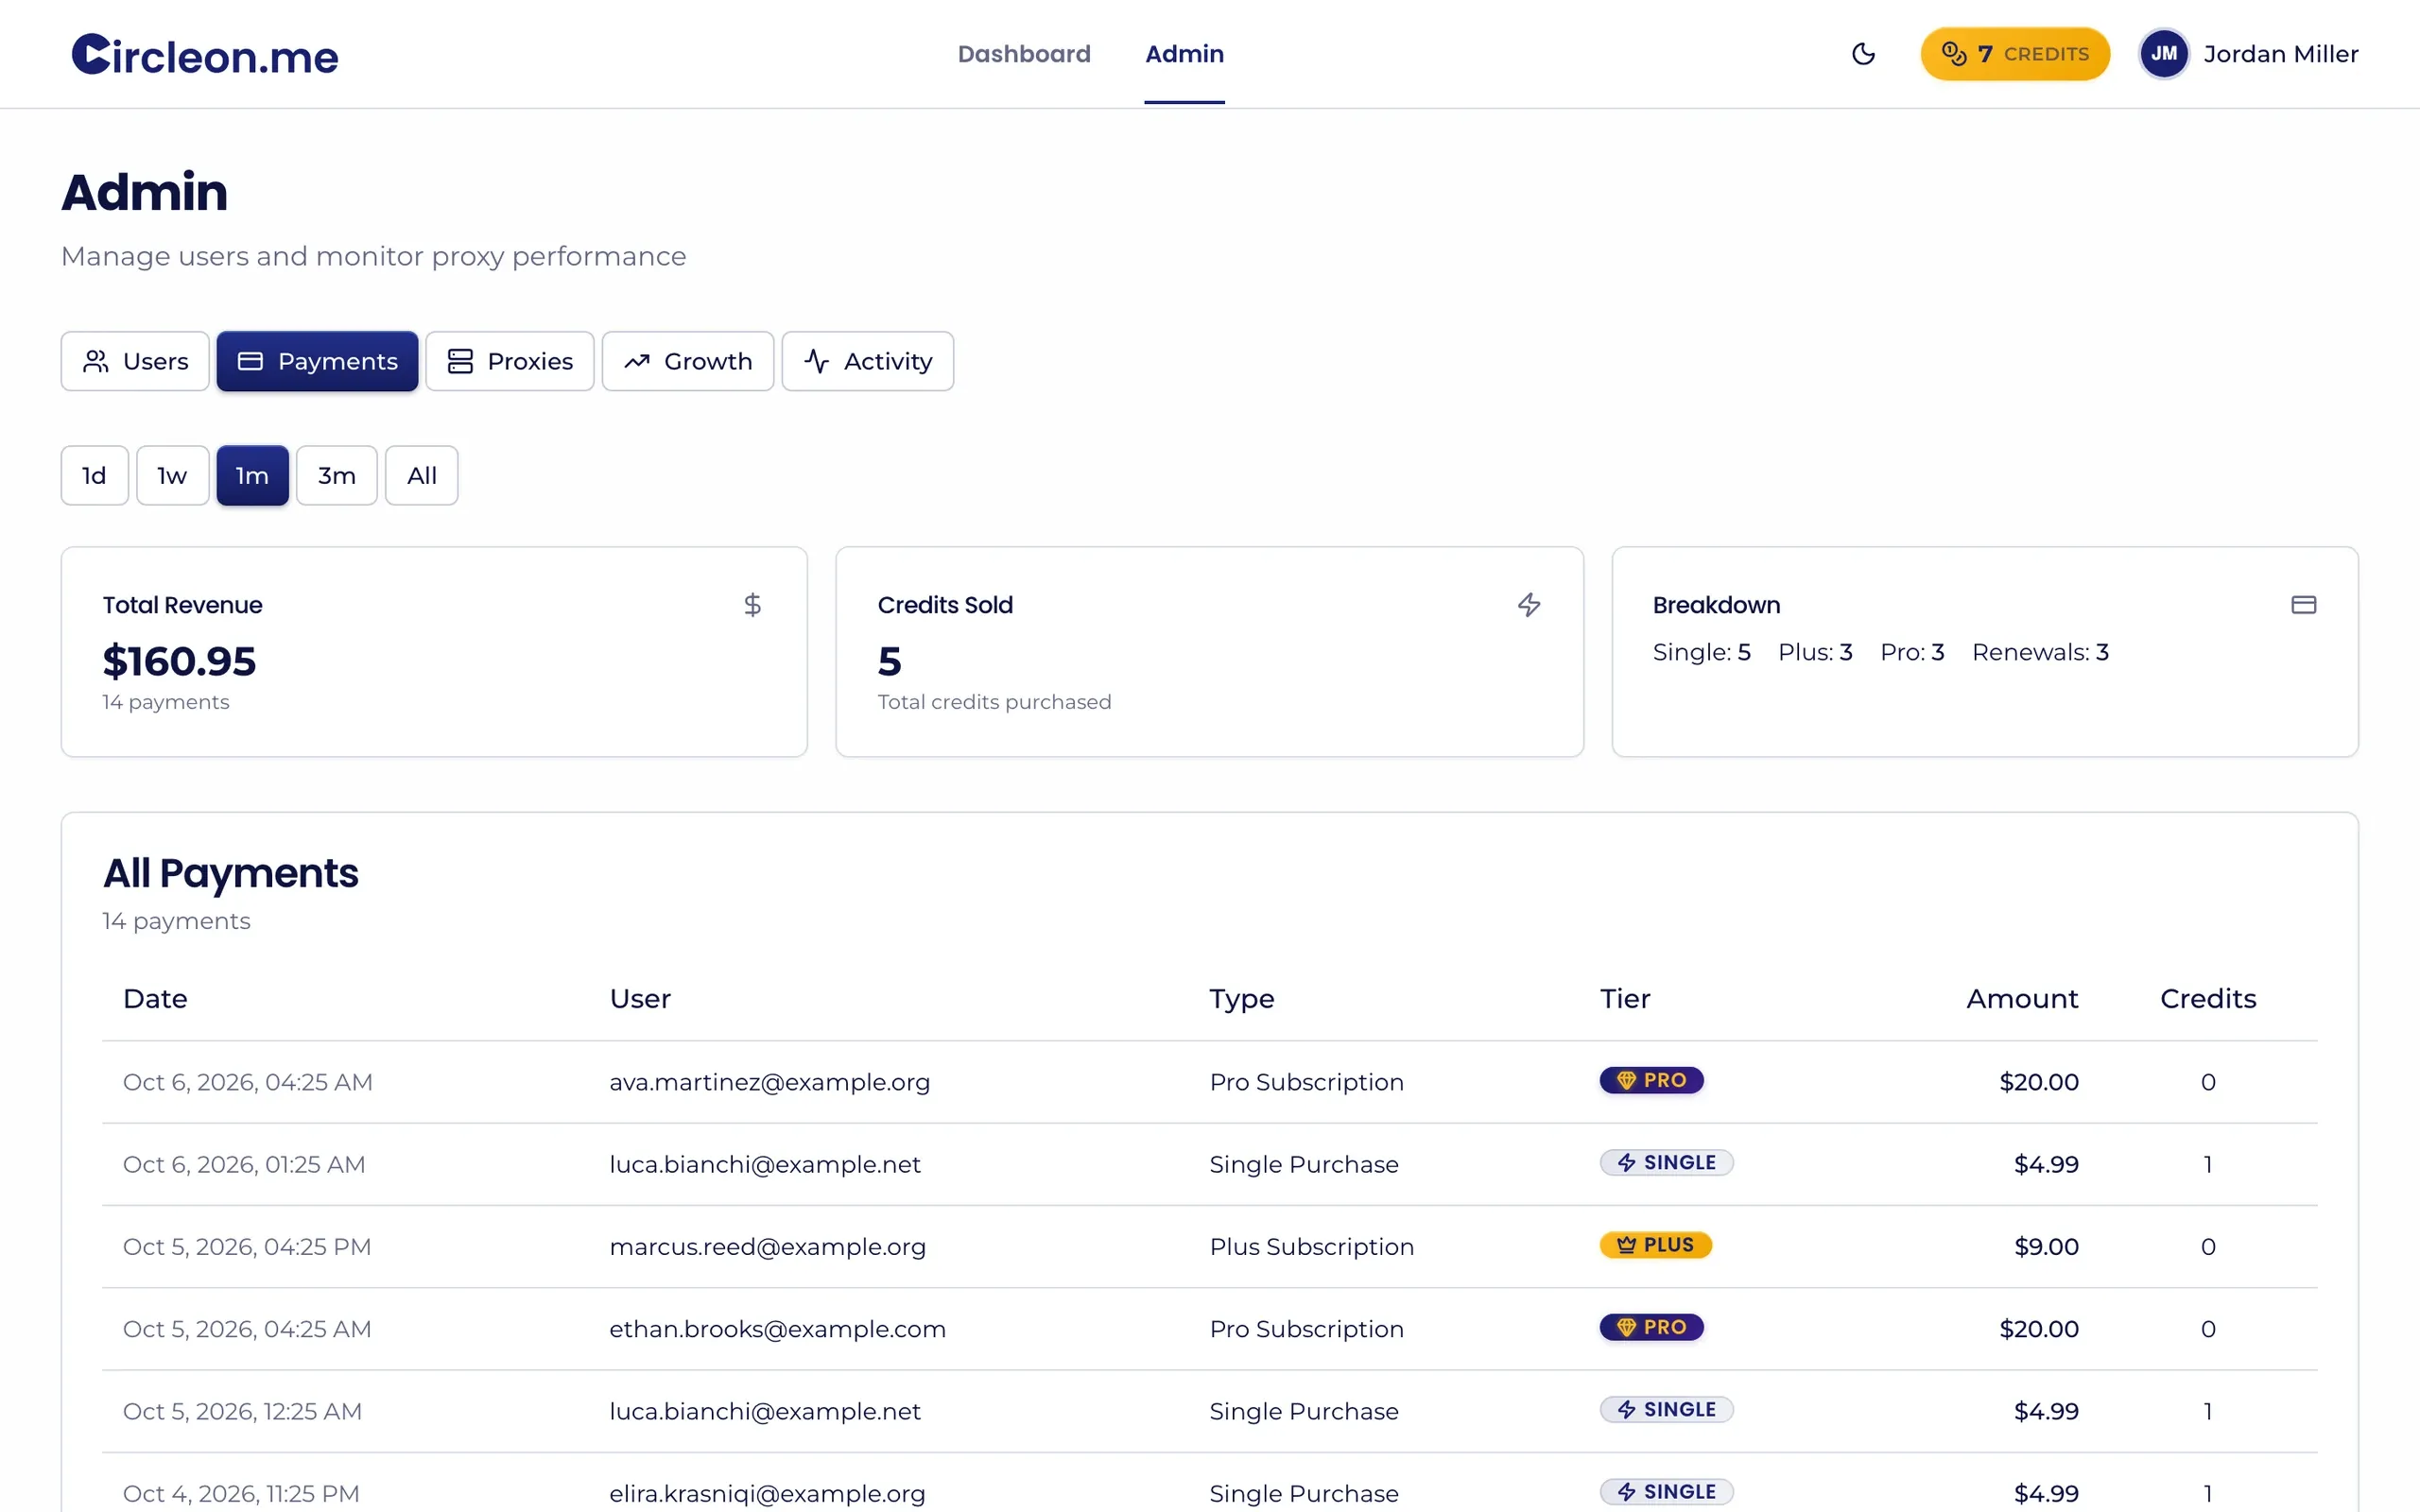Viewport: 2420px width, 1512px height.
Task: Open the Activity tab
Action: click(x=868, y=361)
